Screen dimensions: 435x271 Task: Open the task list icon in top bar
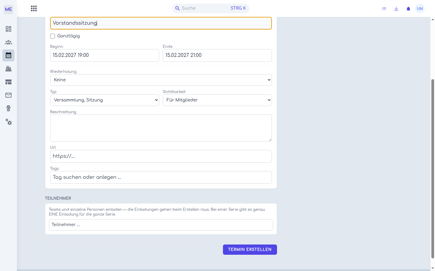point(384,9)
